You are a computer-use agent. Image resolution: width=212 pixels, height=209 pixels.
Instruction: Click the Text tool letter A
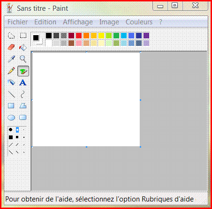[23, 82]
